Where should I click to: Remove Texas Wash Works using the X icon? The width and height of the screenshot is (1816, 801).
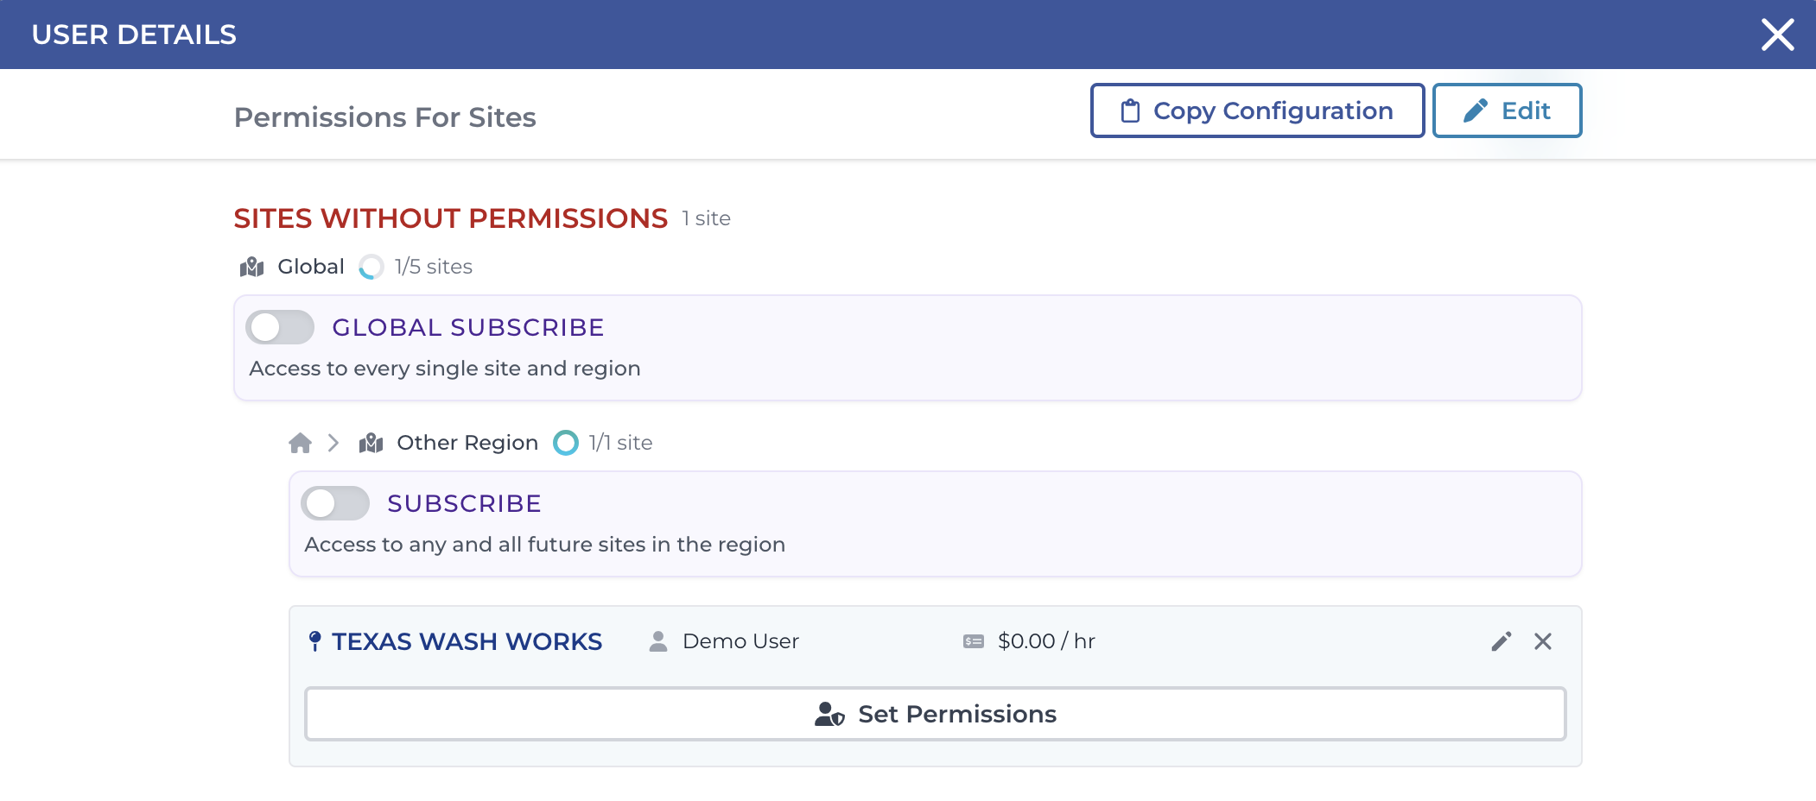click(x=1543, y=641)
